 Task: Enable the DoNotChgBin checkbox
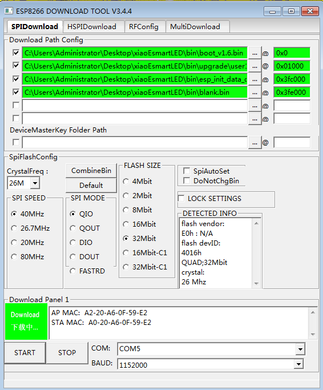187,180
